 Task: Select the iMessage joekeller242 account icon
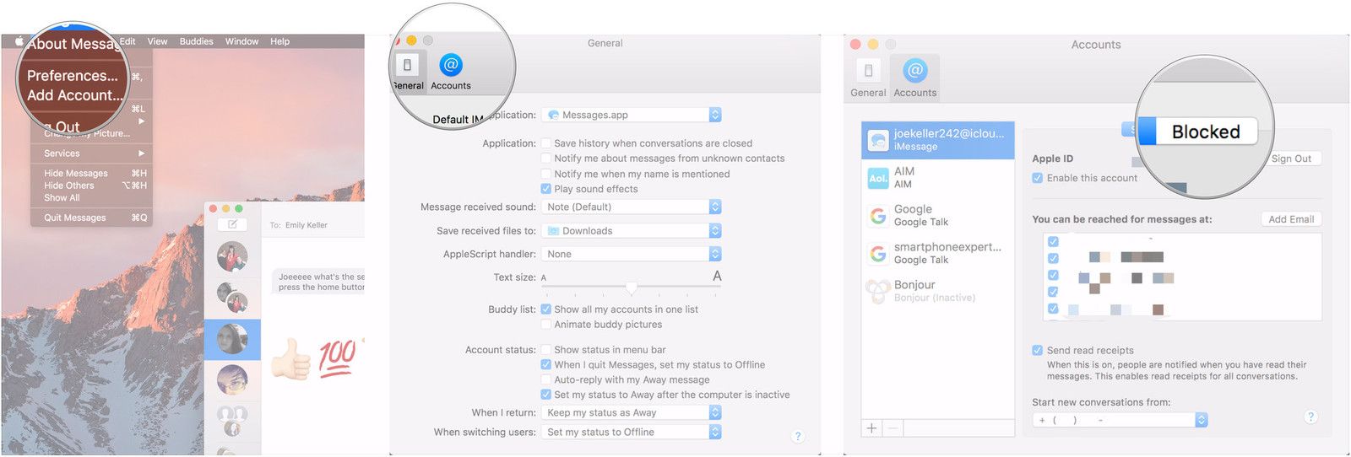[x=878, y=140]
